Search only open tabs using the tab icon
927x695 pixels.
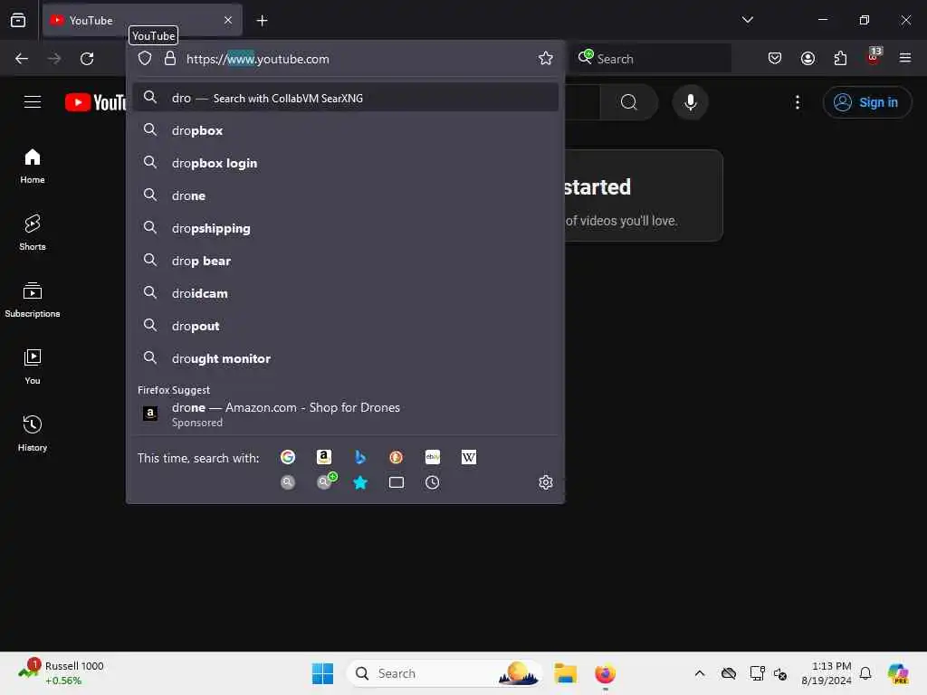[x=397, y=483]
